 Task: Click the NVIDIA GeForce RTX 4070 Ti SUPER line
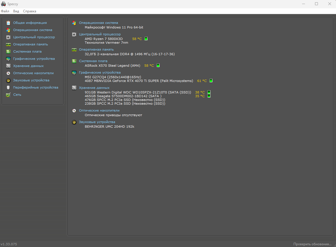(x=139, y=81)
